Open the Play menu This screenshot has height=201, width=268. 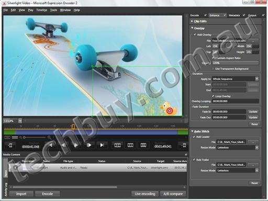pos(30,10)
